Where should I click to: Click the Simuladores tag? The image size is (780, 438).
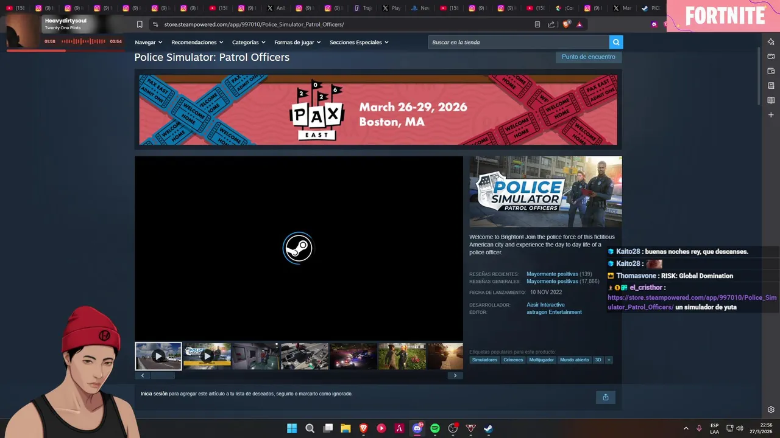pyautogui.click(x=484, y=360)
